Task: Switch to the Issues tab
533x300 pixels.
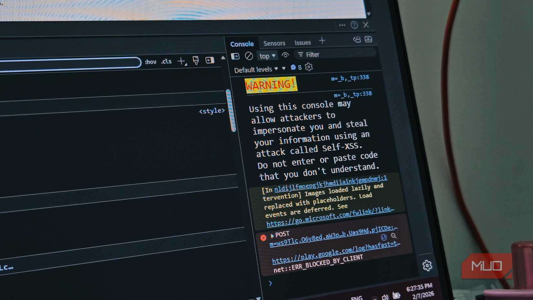Action: (303, 43)
